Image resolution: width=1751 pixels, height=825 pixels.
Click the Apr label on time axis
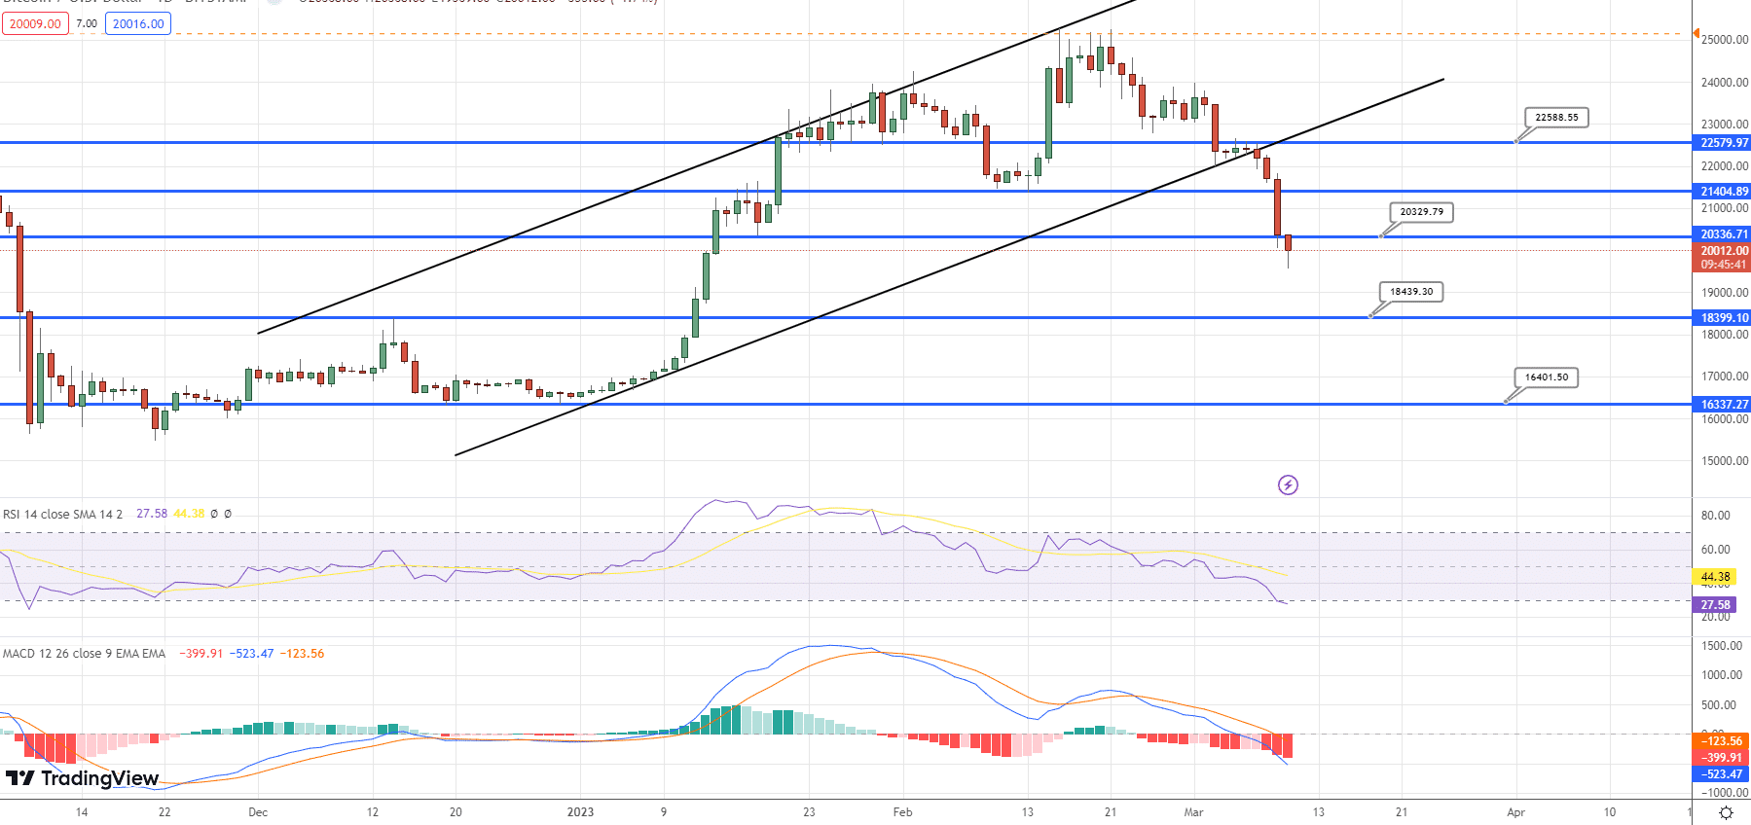(1515, 811)
